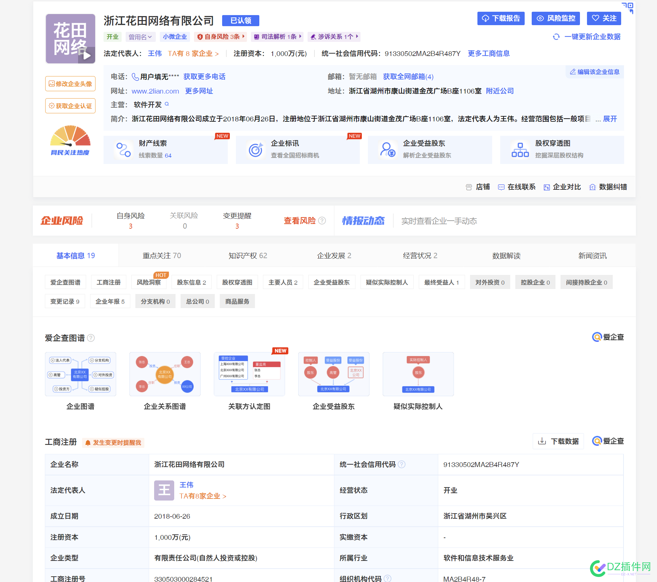Screen dimensions: 657x582
Task: Switch to 基本信息 19 tab
Action: 76,255
